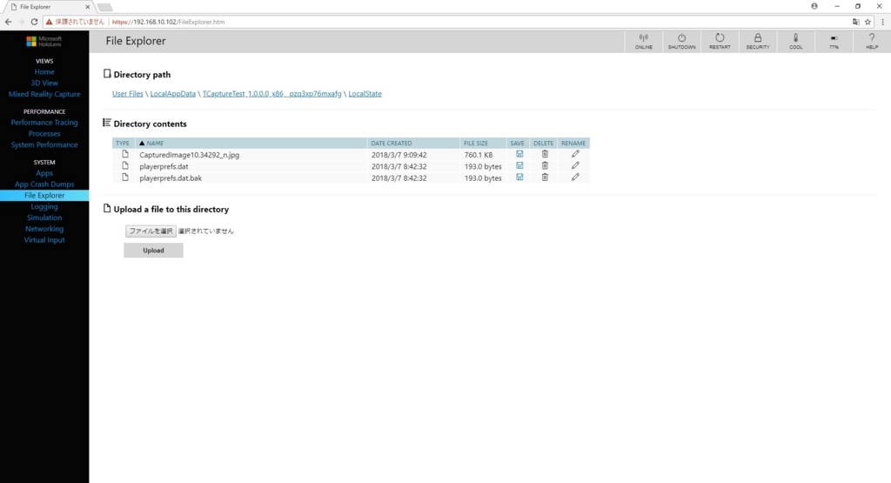Rename playerprefs.dat via pencil icon
Image resolution: width=891 pixels, height=483 pixels.
click(x=575, y=165)
